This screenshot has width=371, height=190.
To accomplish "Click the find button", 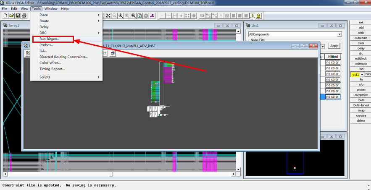I will 361,69.
